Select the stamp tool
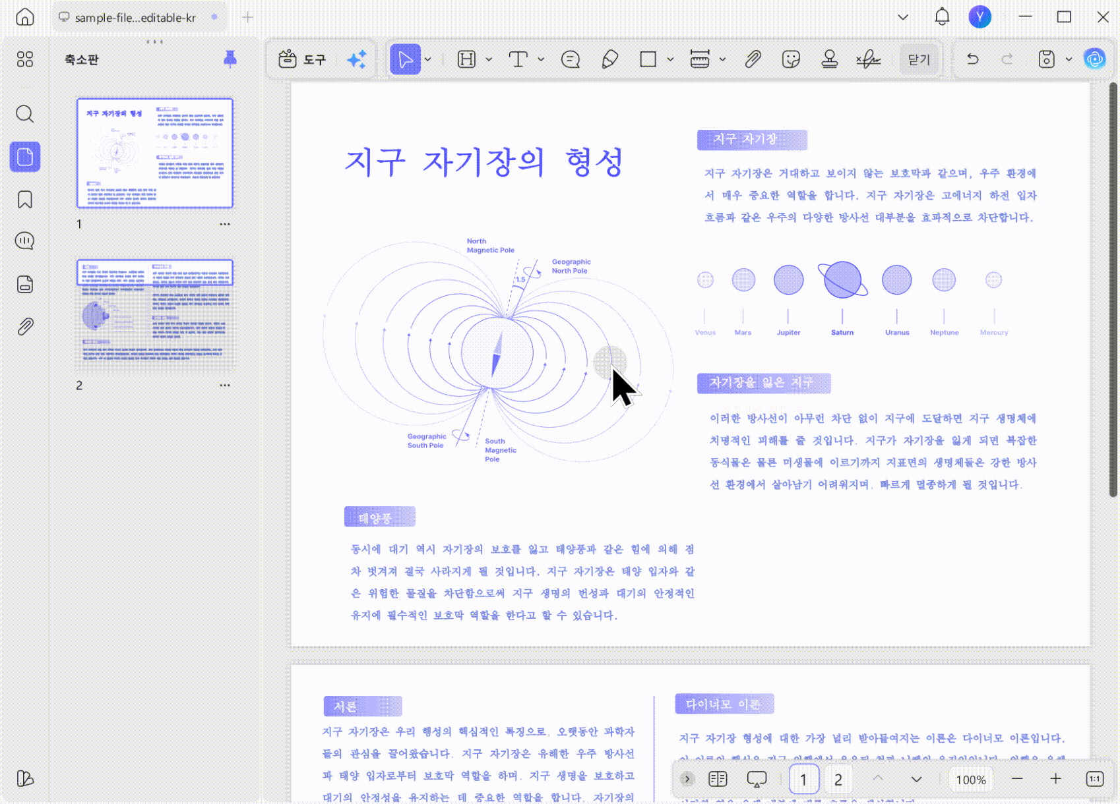 tap(830, 59)
